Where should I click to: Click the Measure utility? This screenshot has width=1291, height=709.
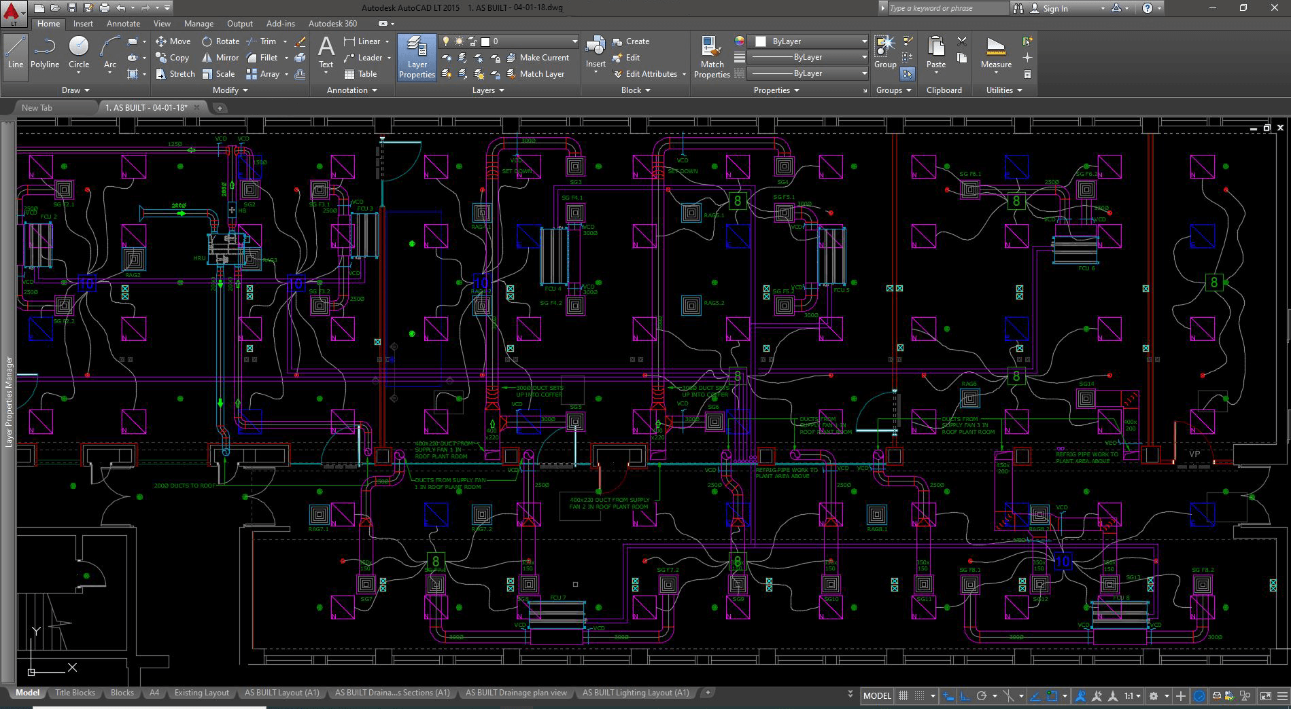(x=996, y=53)
